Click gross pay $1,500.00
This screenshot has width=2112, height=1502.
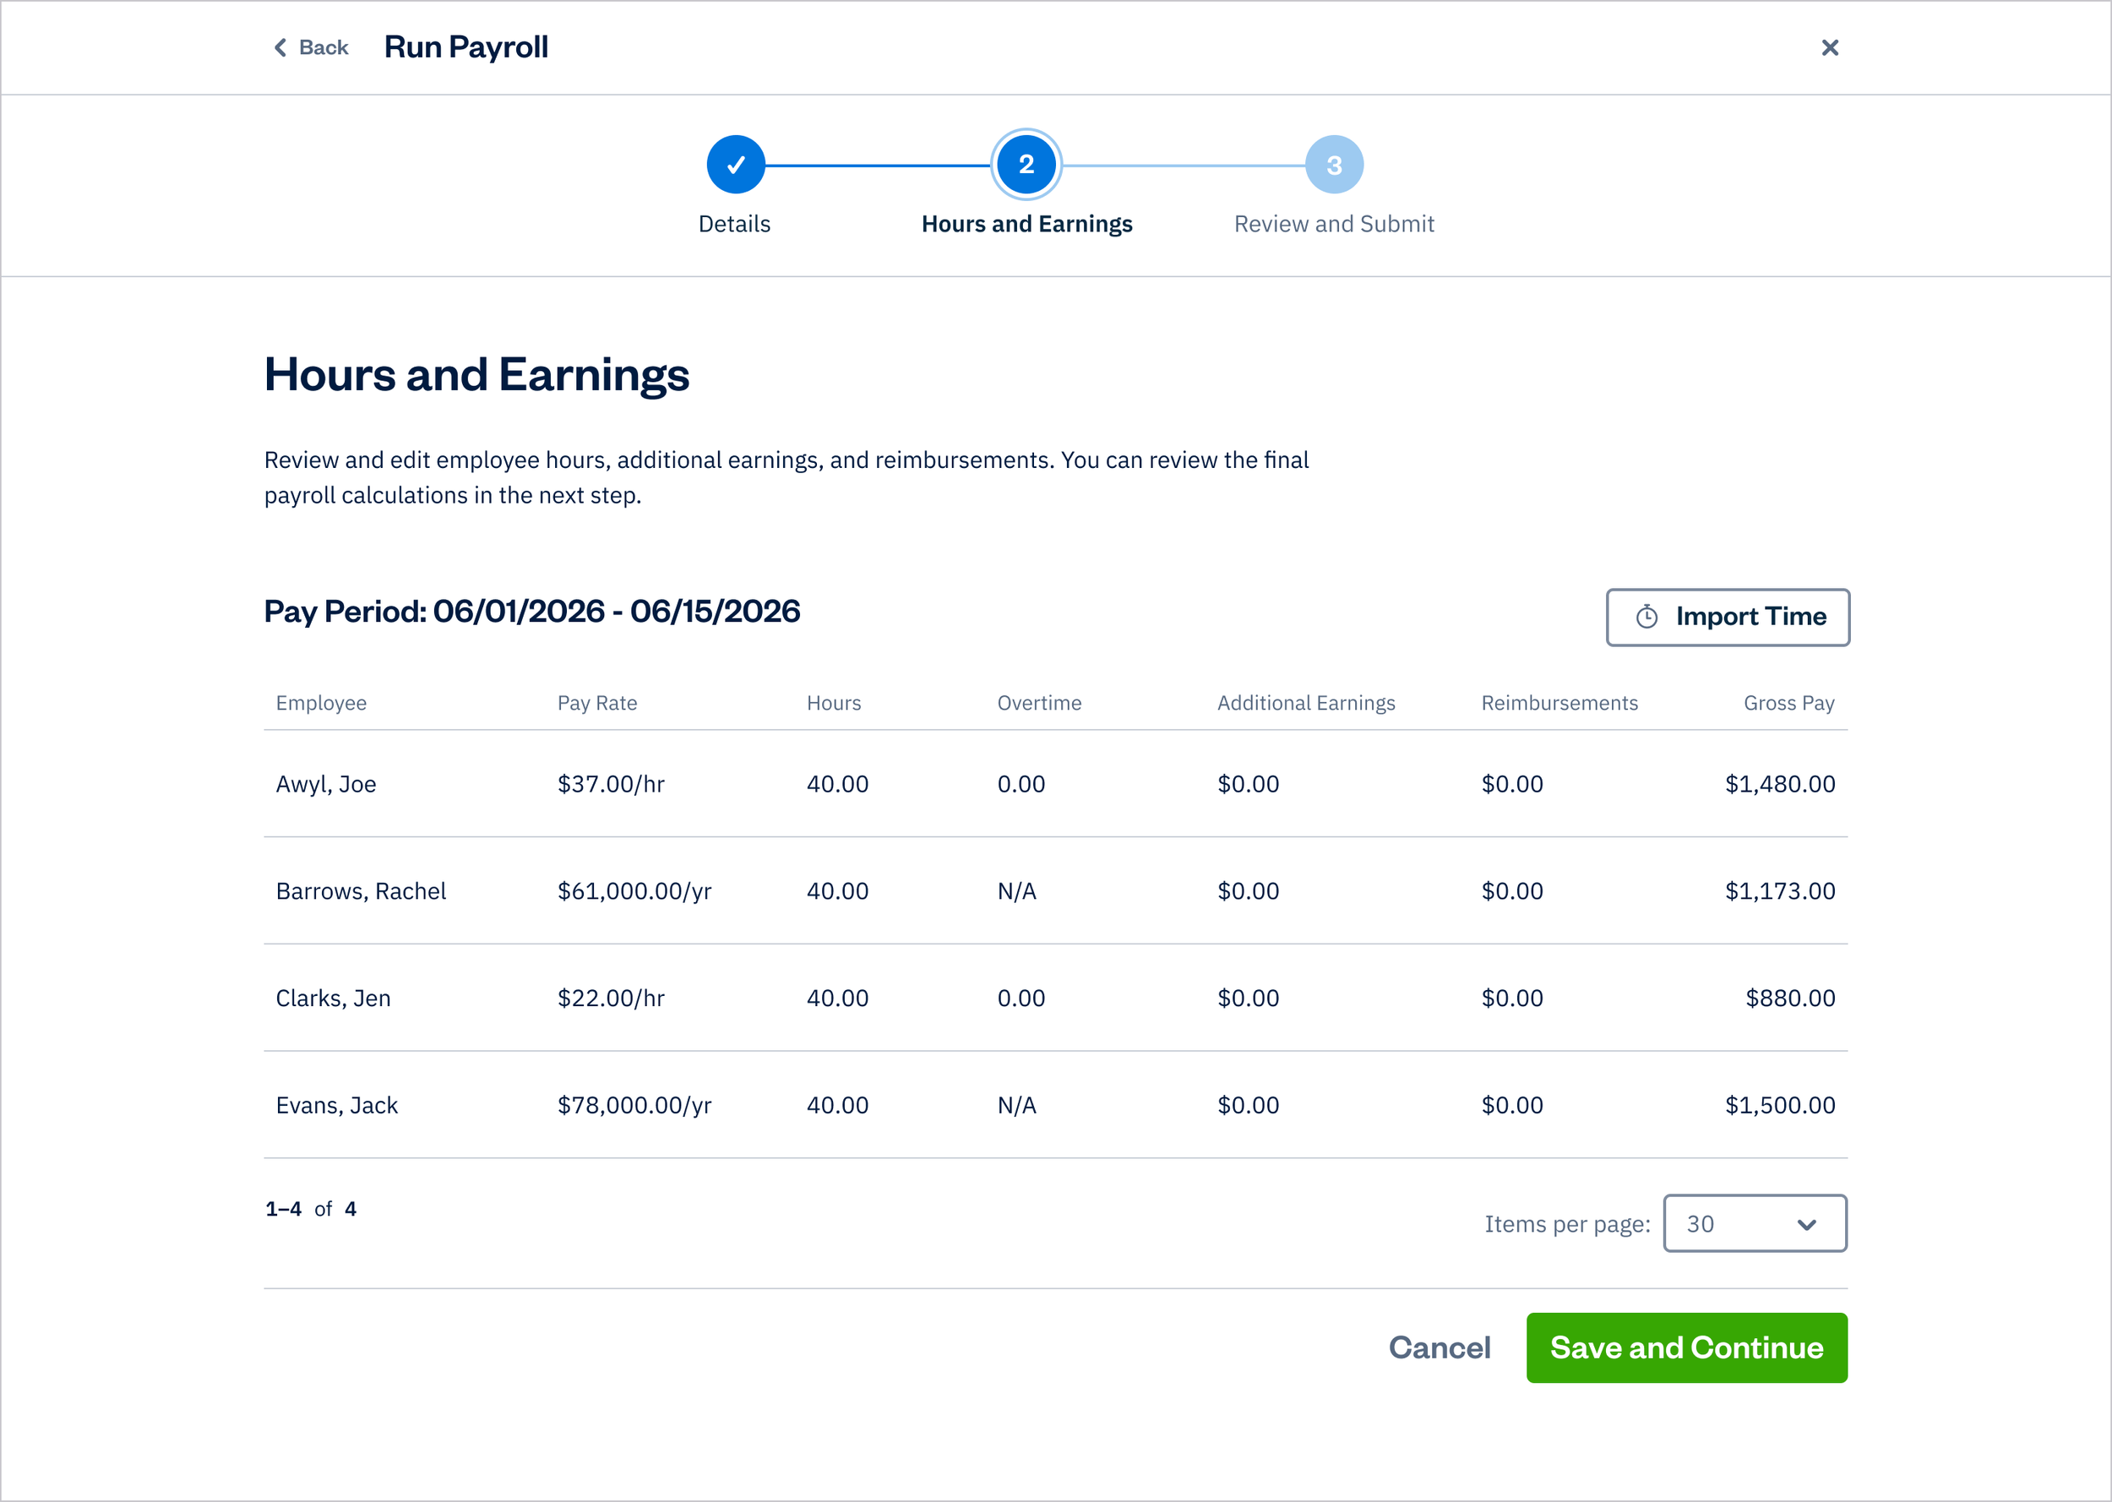click(x=1779, y=1105)
